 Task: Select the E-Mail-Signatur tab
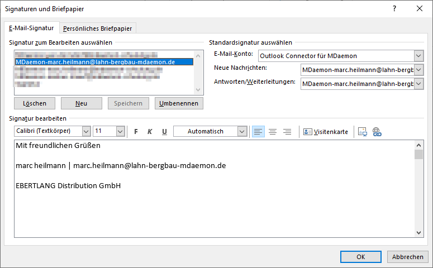(x=31, y=28)
